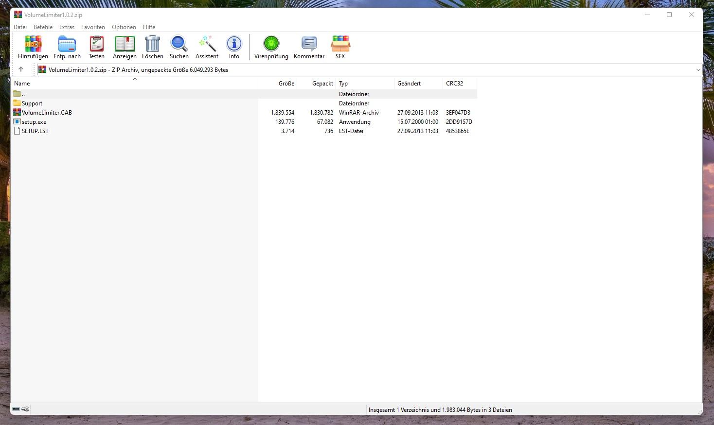Select the size value 1.839.554

pyautogui.click(x=283, y=113)
